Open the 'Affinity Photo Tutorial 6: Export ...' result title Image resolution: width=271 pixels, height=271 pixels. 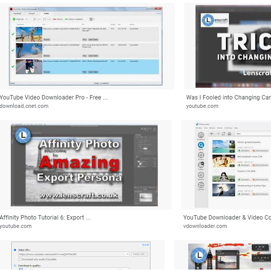click(x=45, y=218)
